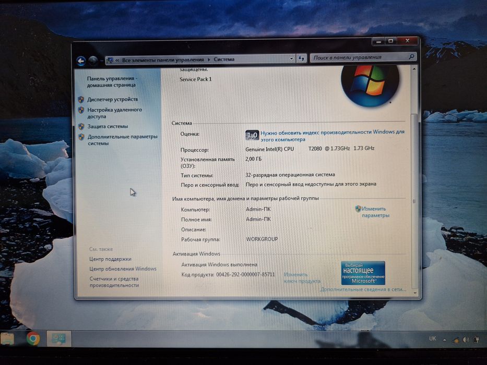Click the network signal tray icon

point(456,340)
